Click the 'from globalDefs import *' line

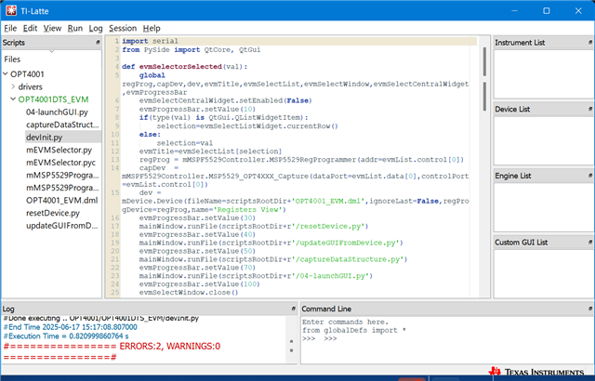[x=354, y=330]
